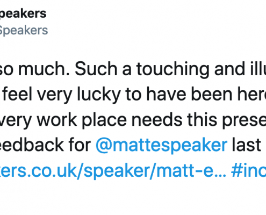
Task: Click the word 'last' after @mattespeaker
Action: [x=246, y=145]
